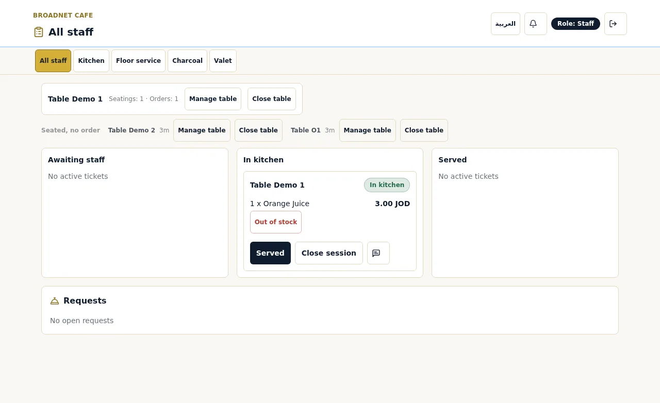
Task: Click the 3.00 JOD price
Action: point(392,204)
